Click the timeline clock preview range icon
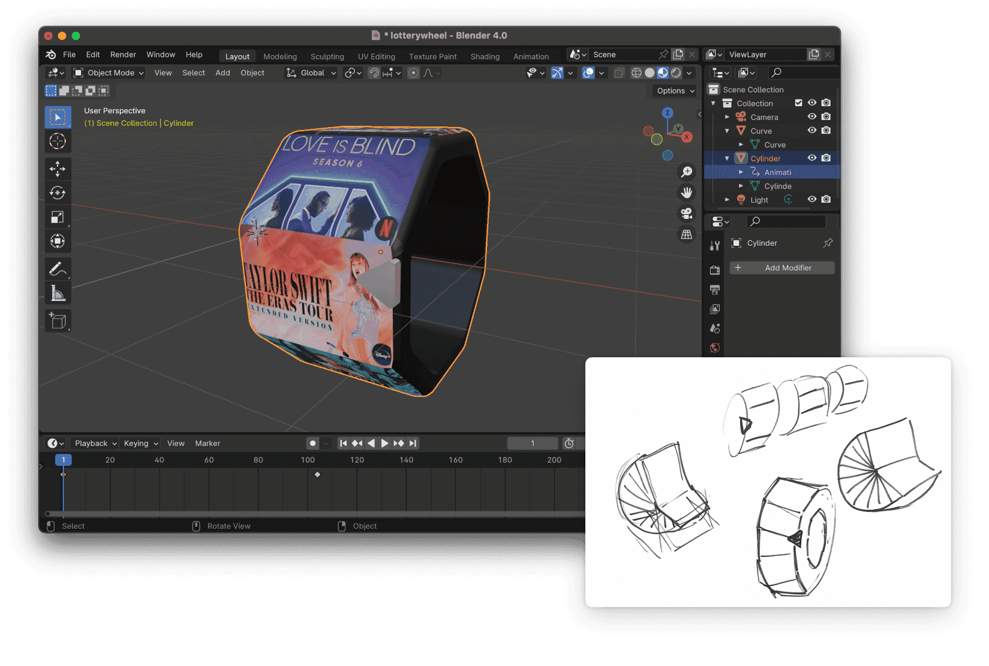This screenshot has height=666, width=989. (x=569, y=444)
